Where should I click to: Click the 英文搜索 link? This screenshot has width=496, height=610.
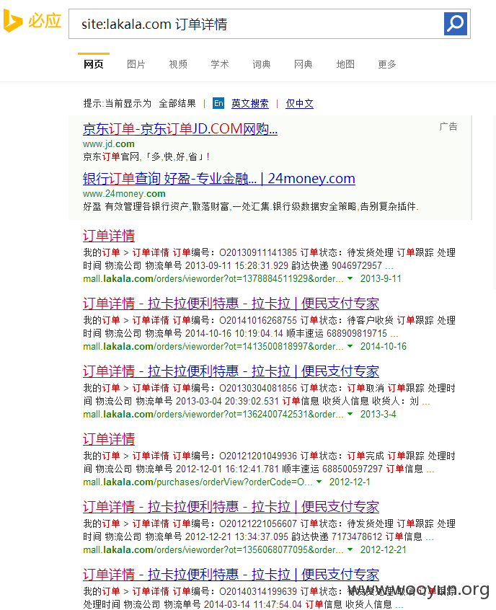(250, 104)
